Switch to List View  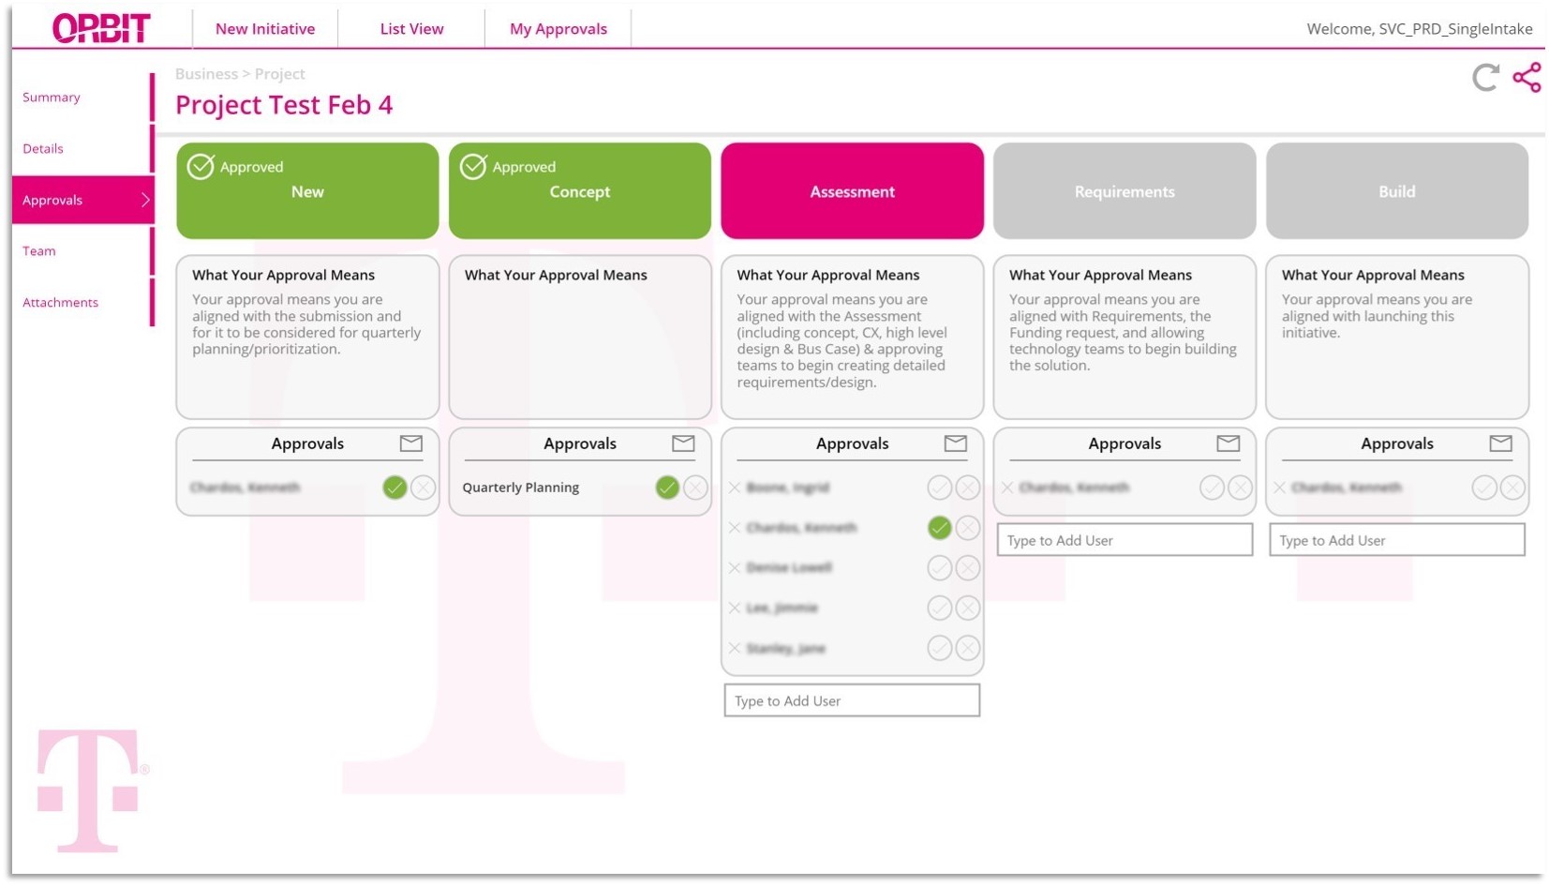click(x=410, y=28)
